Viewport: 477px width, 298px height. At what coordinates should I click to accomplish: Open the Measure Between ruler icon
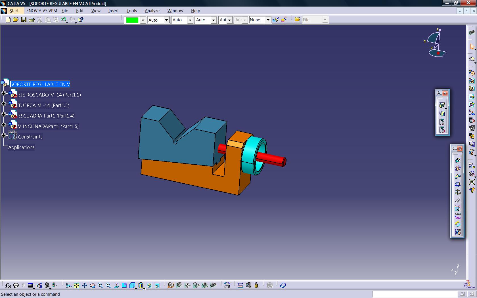click(240, 285)
